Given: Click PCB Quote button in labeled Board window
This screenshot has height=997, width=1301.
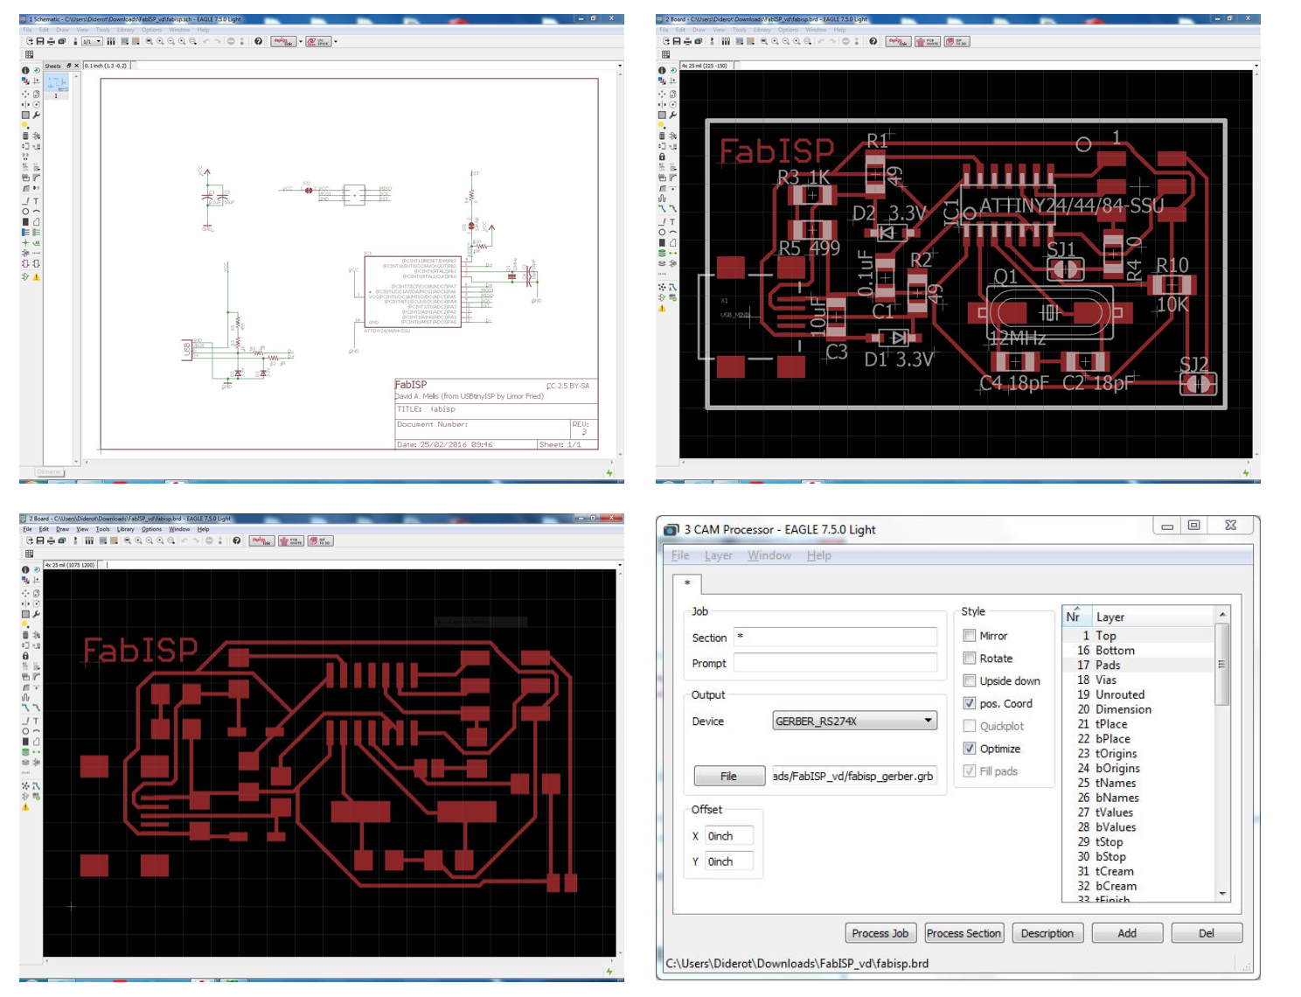Looking at the screenshot, I should pyautogui.click(x=927, y=41).
